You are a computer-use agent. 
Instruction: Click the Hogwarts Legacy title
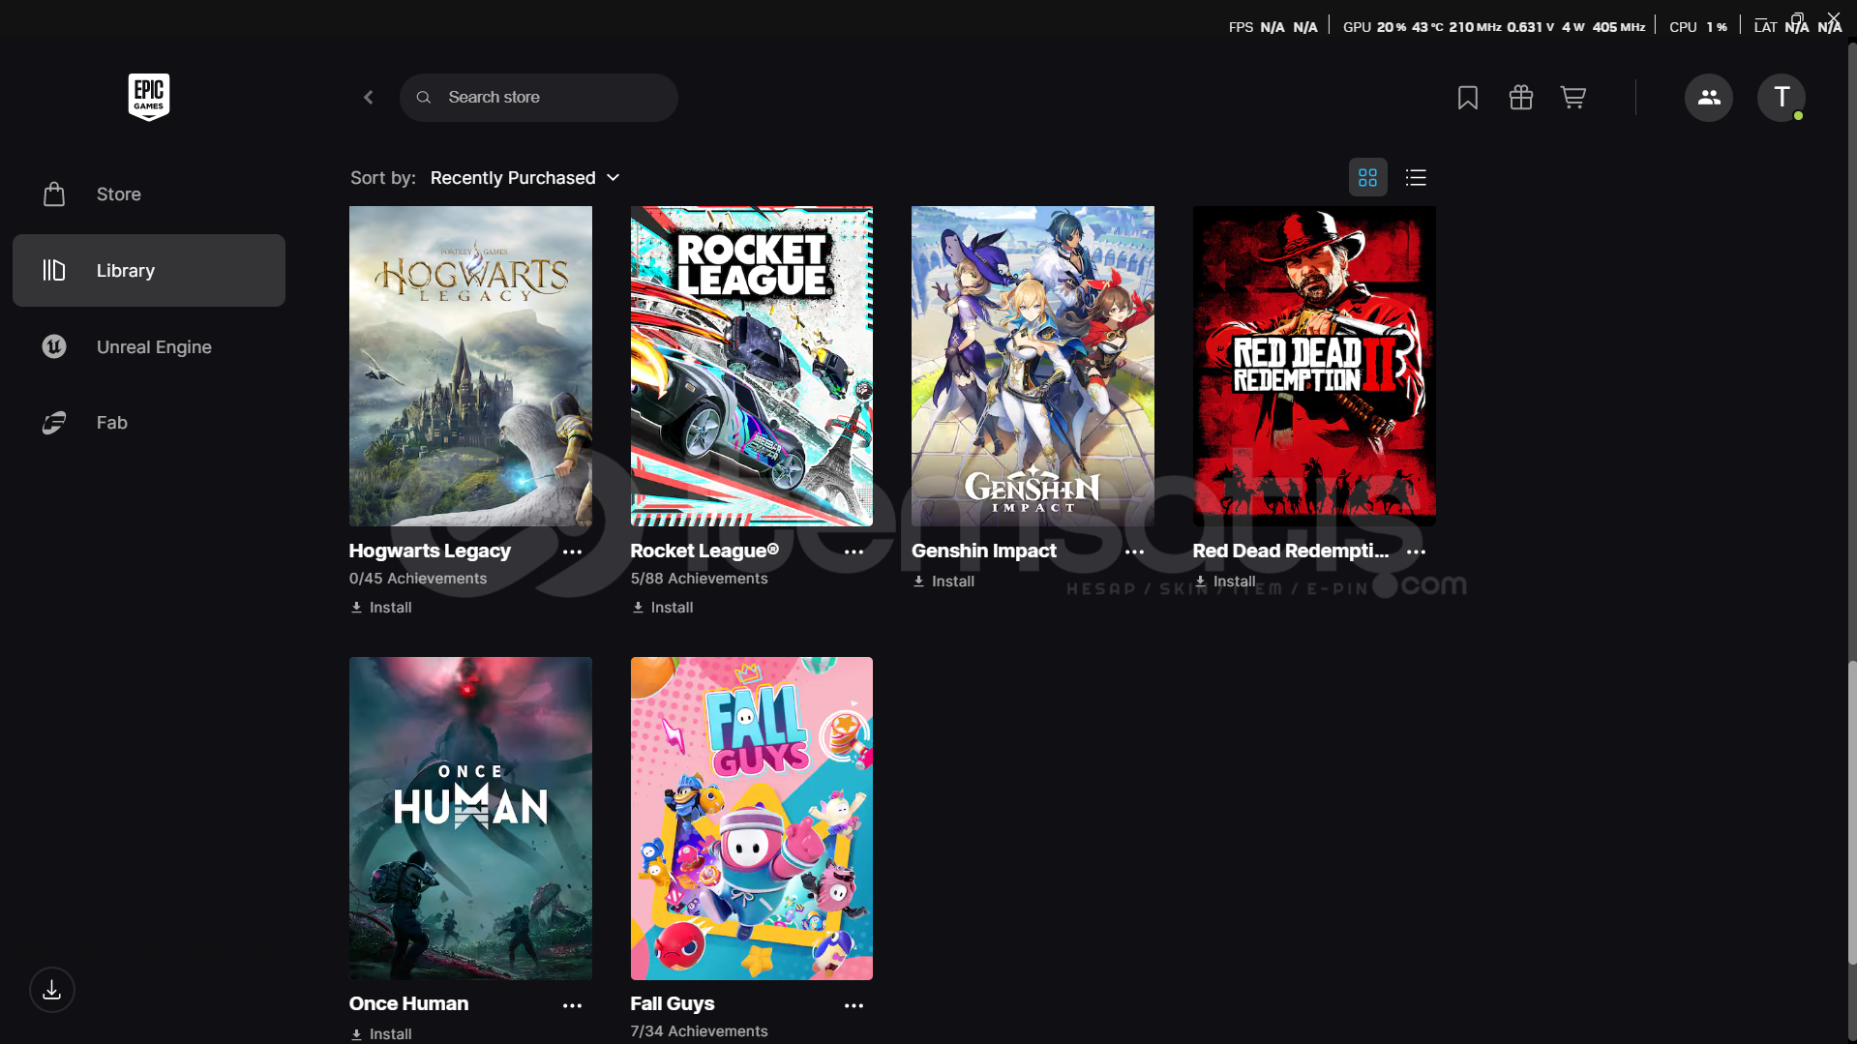click(x=430, y=551)
